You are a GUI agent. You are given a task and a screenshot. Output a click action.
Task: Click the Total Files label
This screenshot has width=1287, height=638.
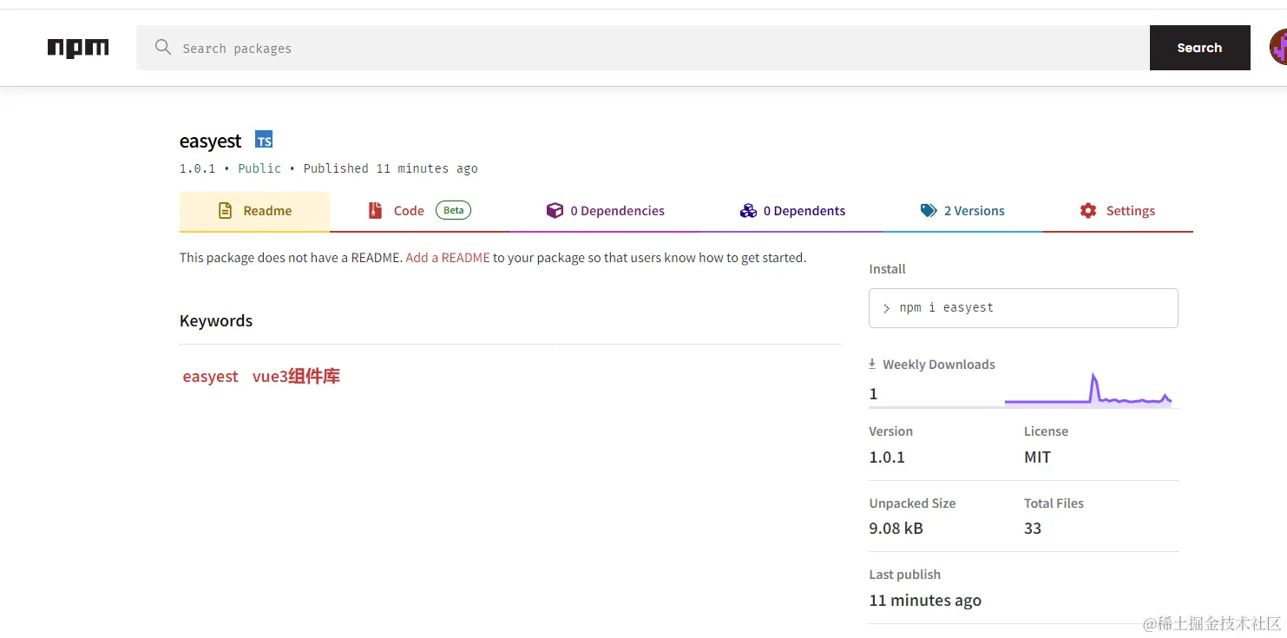1054,503
